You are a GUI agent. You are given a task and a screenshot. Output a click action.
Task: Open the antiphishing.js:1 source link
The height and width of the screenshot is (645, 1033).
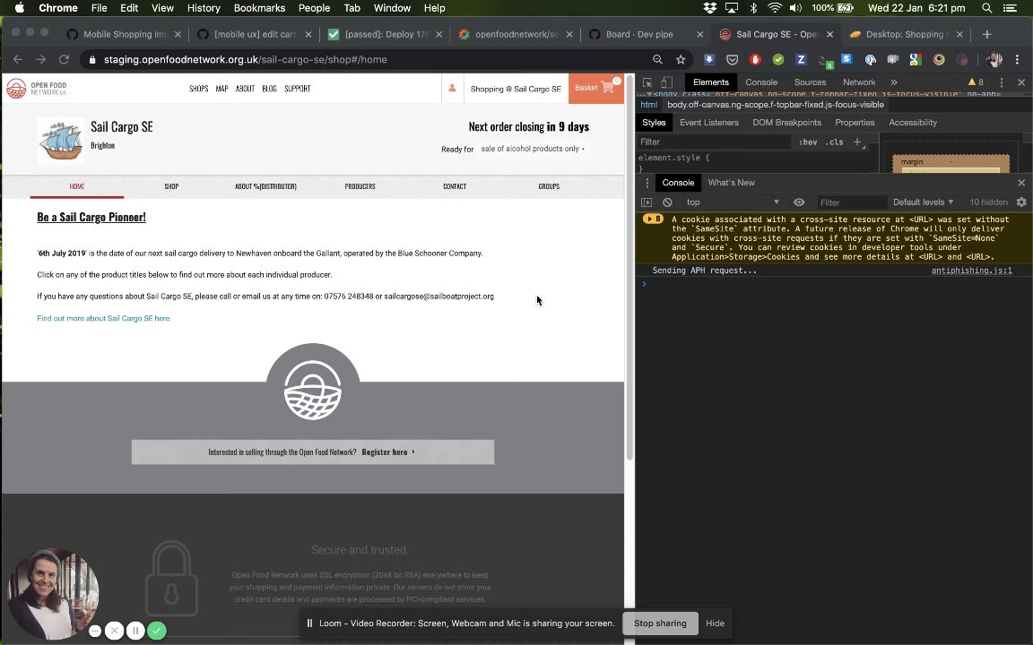point(972,271)
